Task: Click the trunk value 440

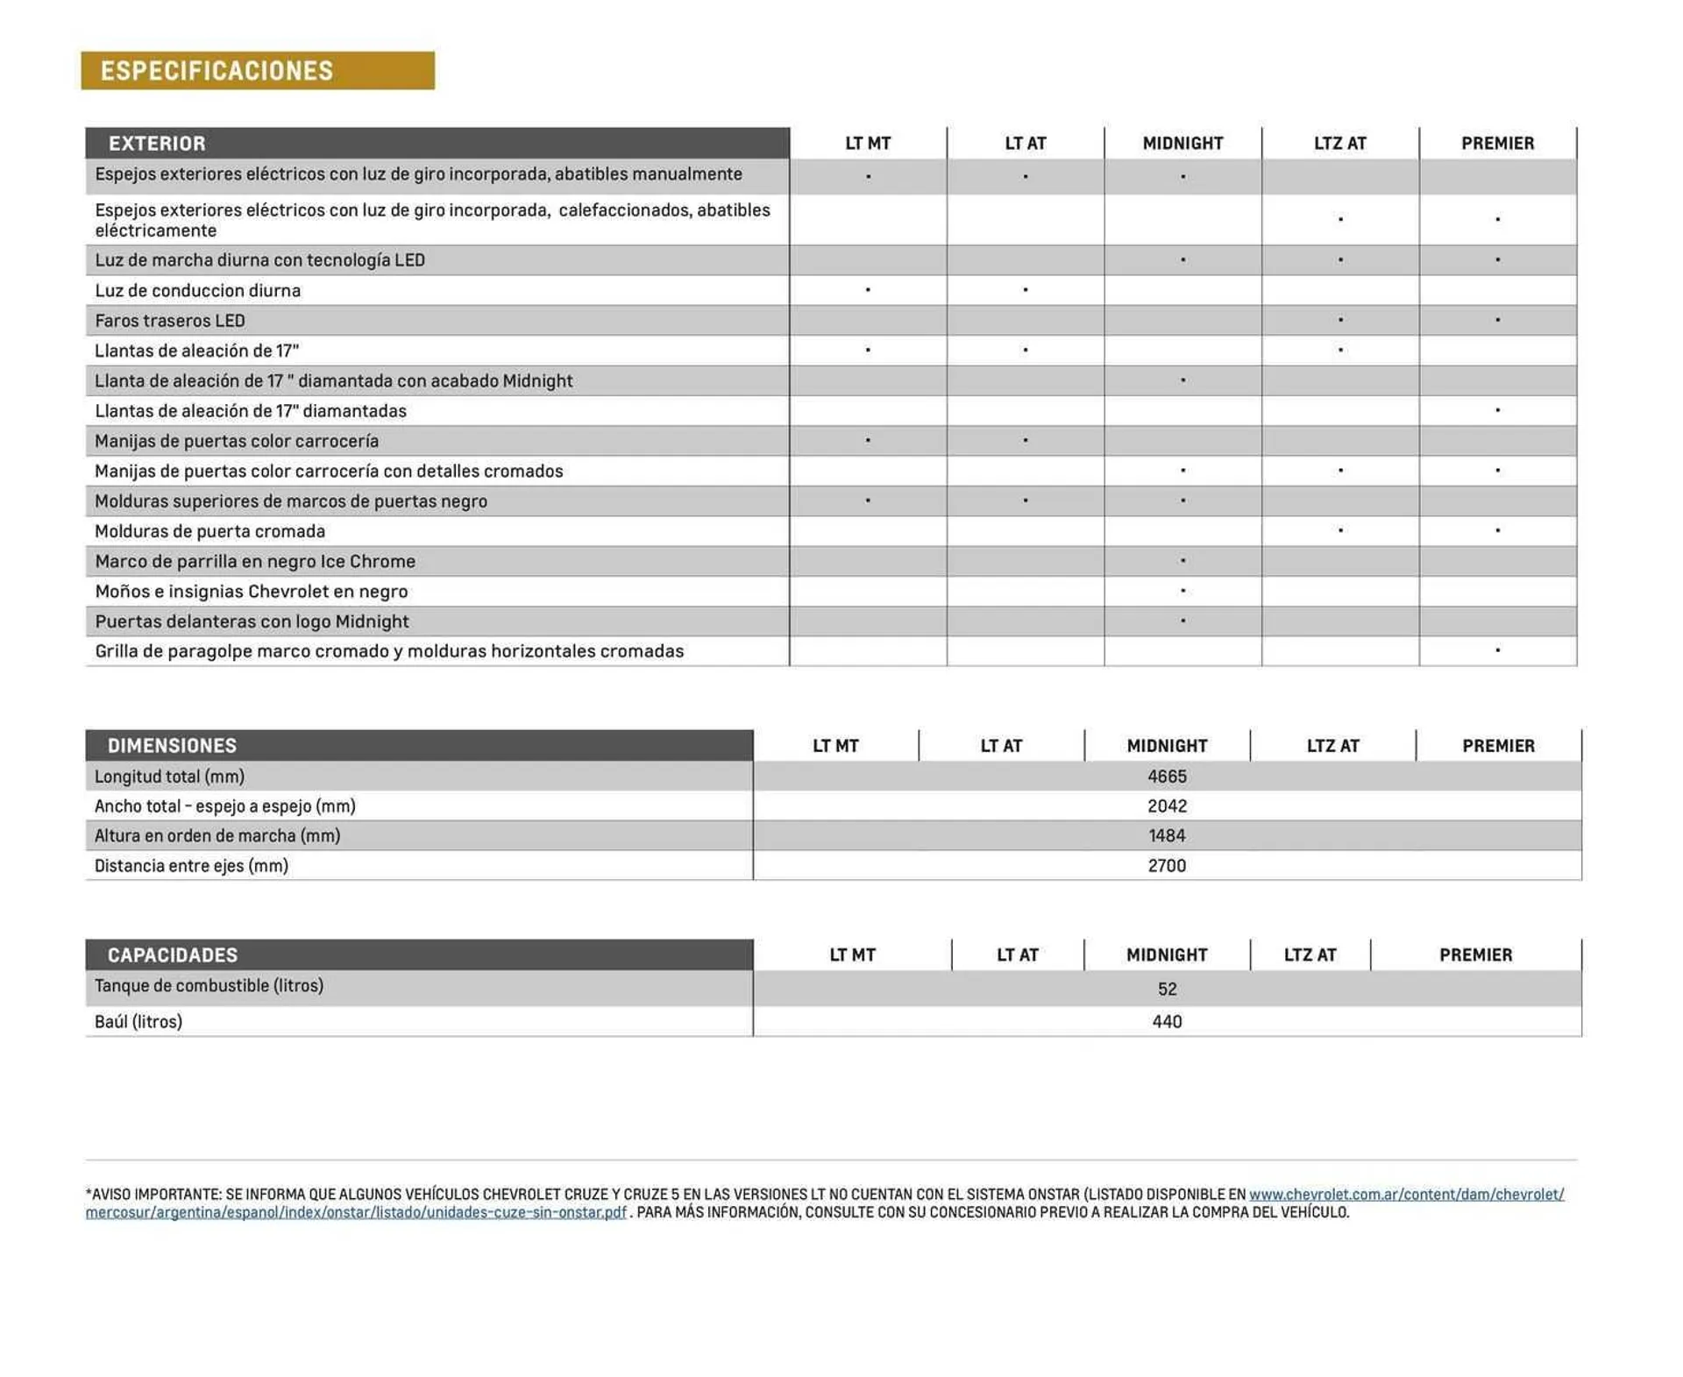Action: coord(1167,1022)
